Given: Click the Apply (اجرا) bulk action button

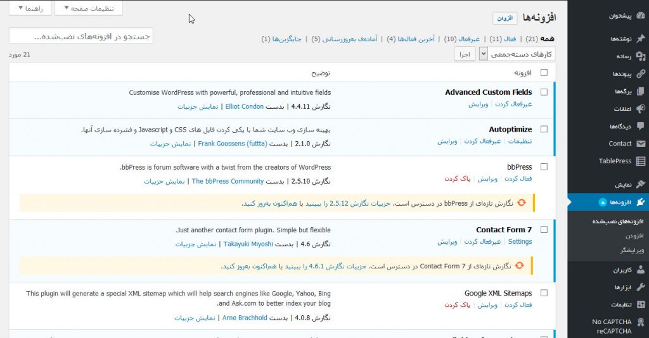Looking at the screenshot, I should click(465, 54).
